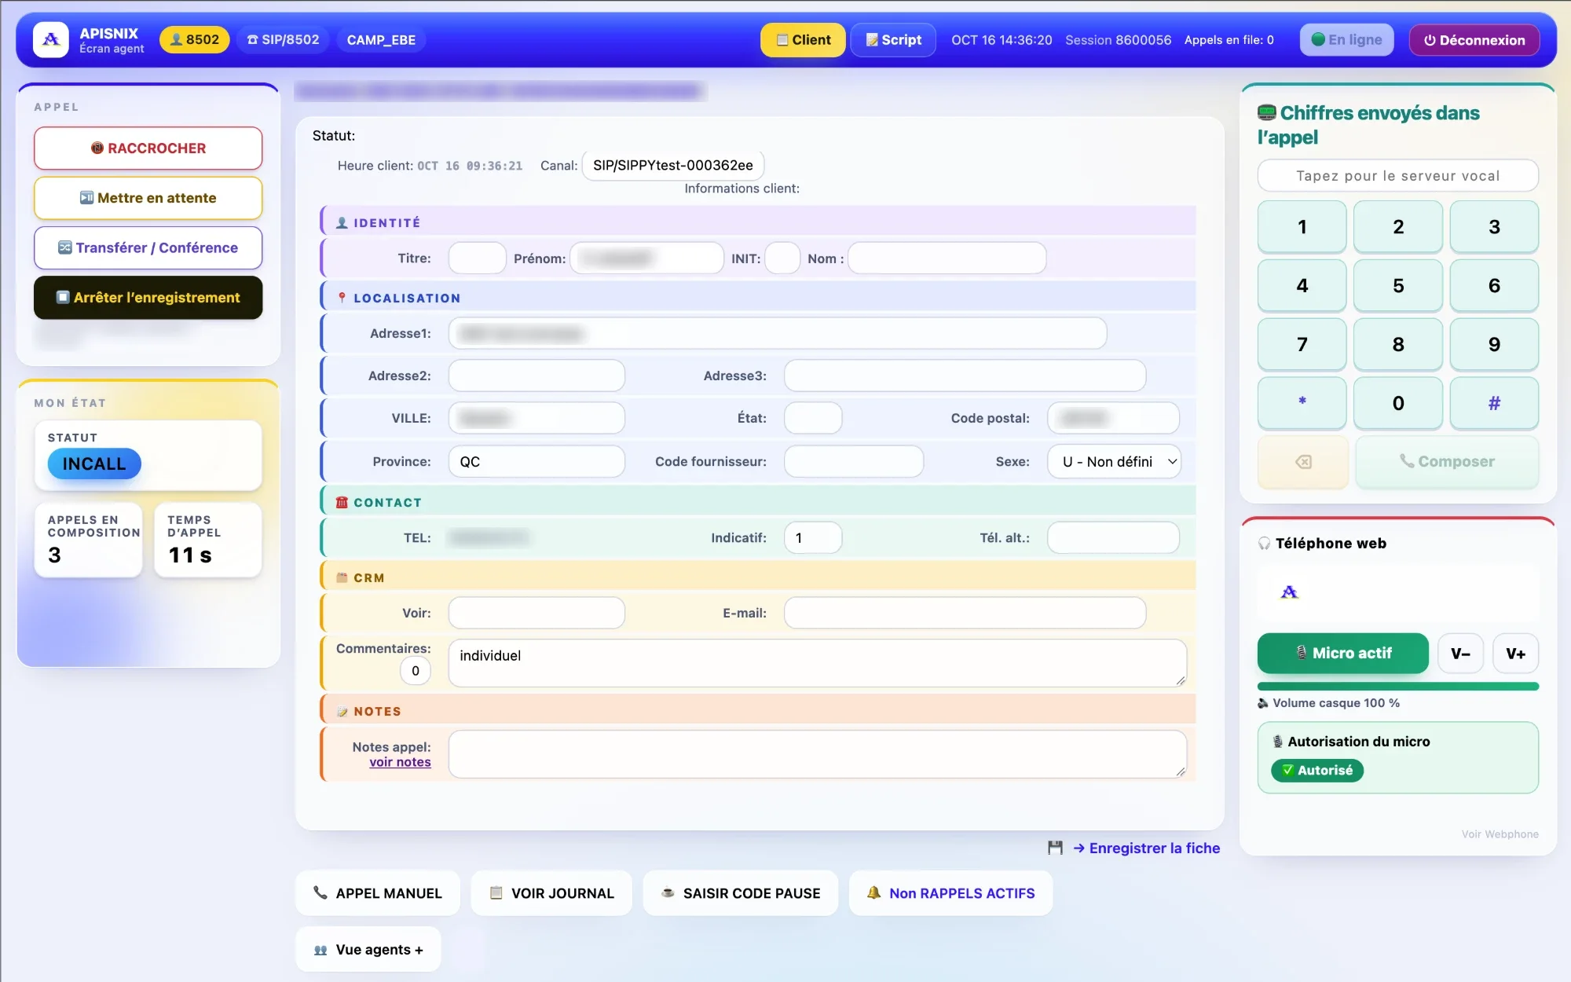Viewport: 1571px width, 982px height.
Task: Stop recording with Arrêter l'enregistrement
Action: (148, 297)
